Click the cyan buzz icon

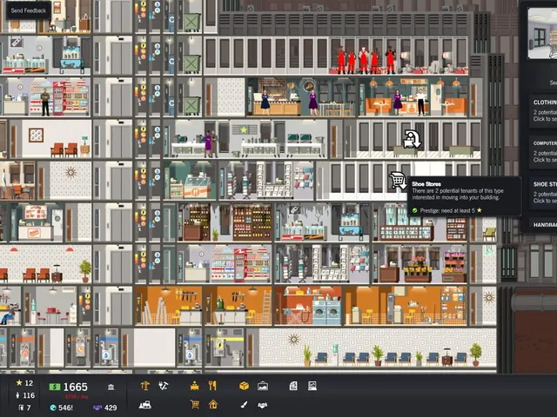pos(53,407)
